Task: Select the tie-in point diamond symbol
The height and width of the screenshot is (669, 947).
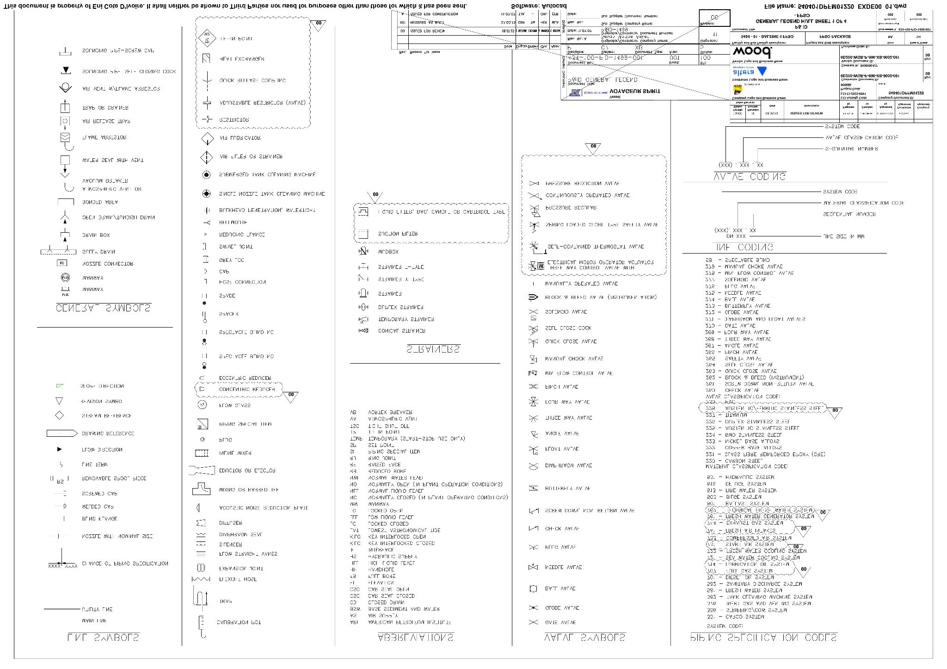Action: tap(207, 38)
